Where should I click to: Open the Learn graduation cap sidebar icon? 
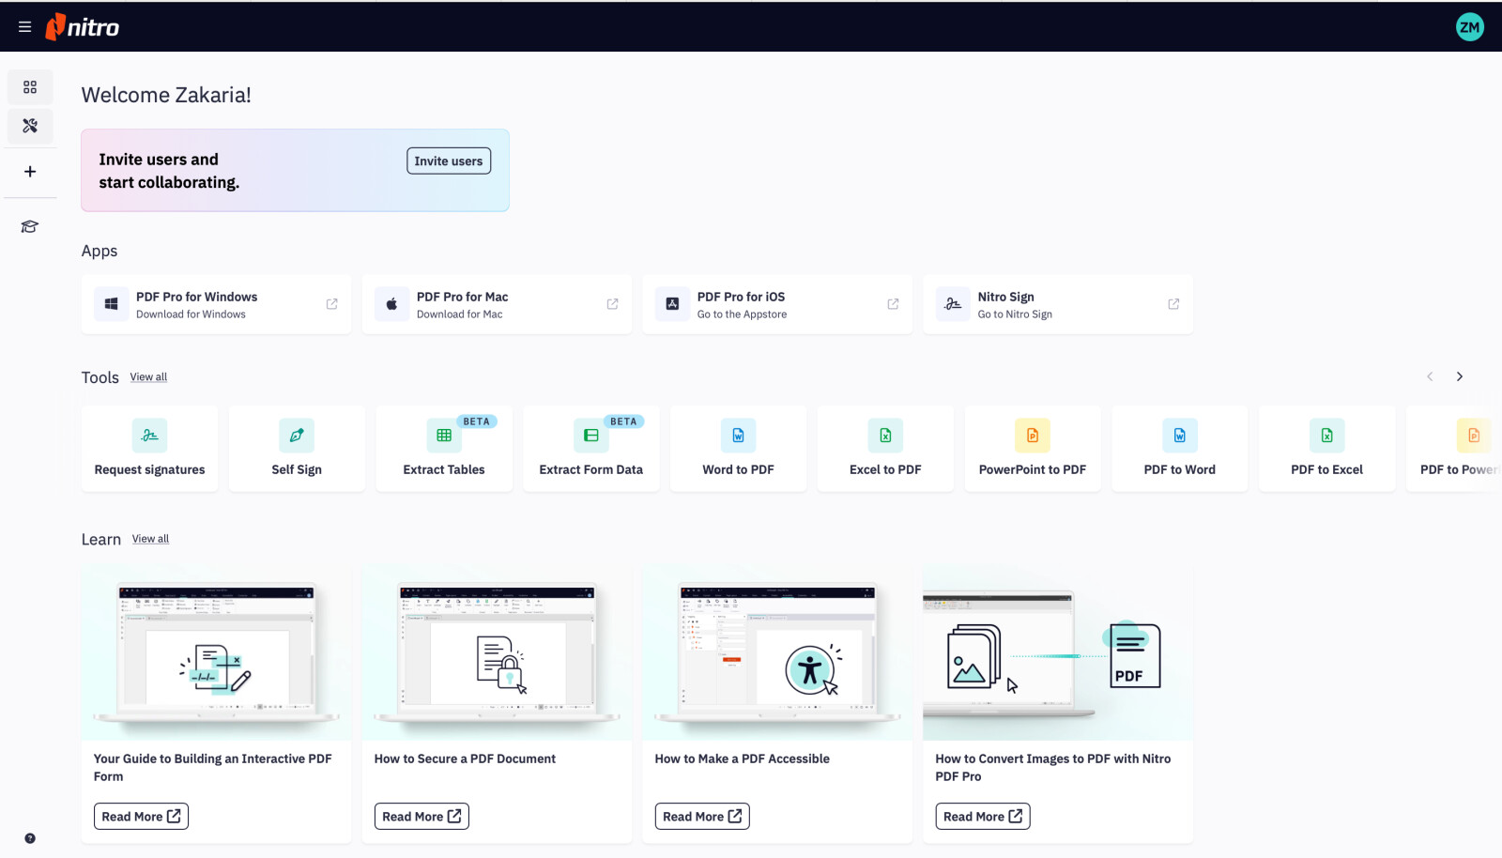30,226
